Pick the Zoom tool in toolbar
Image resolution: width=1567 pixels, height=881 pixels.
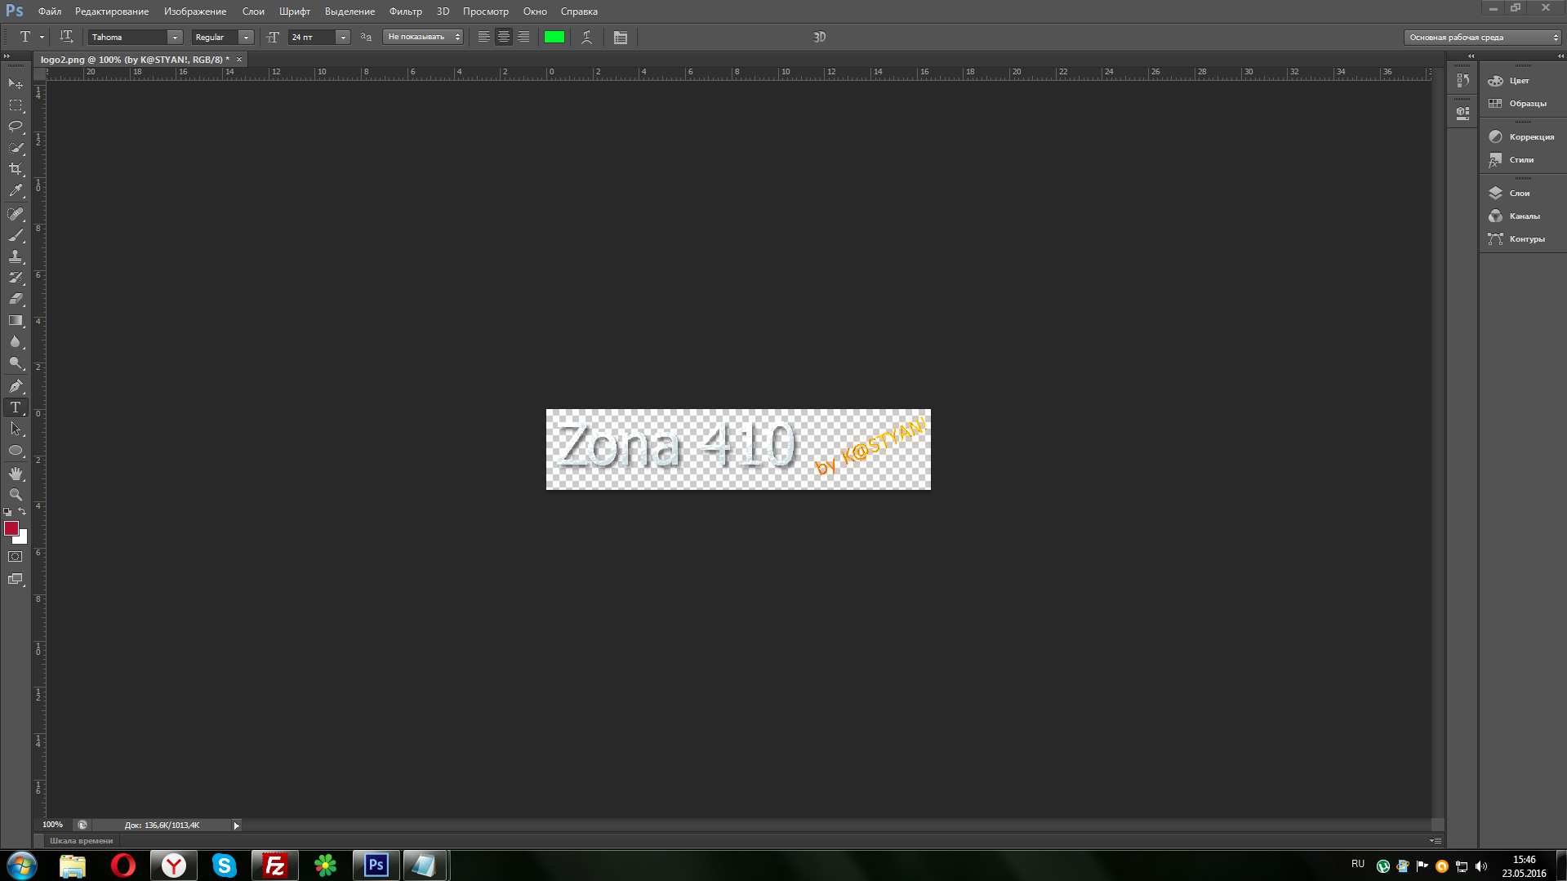click(x=16, y=495)
